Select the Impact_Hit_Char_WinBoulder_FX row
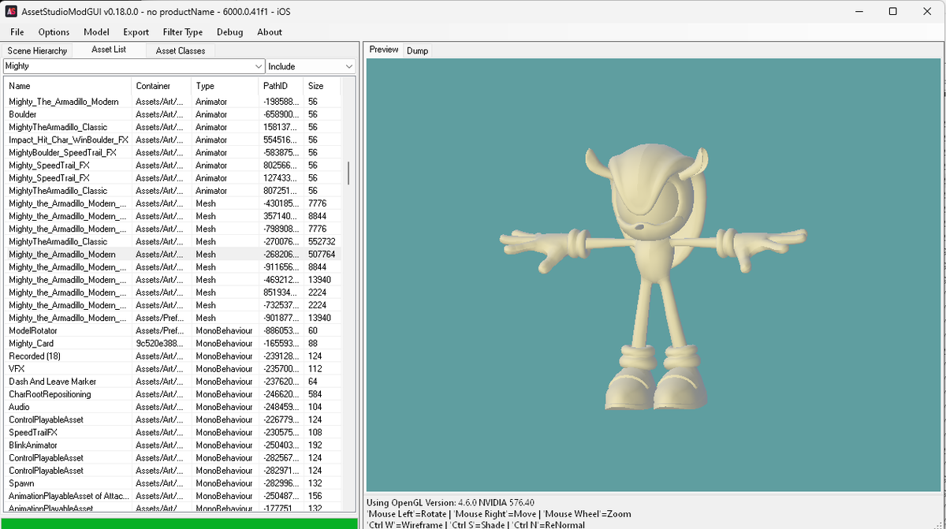Image resolution: width=946 pixels, height=529 pixels. [173, 140]
